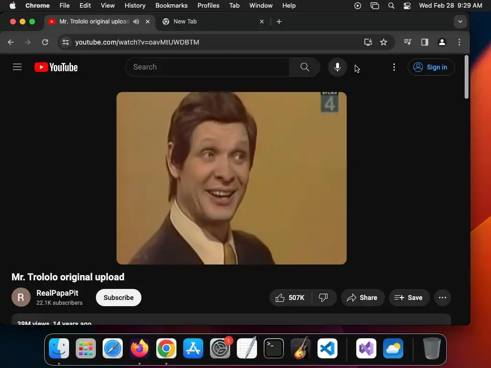Click the page vertical scrollbar thumb
The width and height of the screenshot is (491, 368).
coord(466,77)
